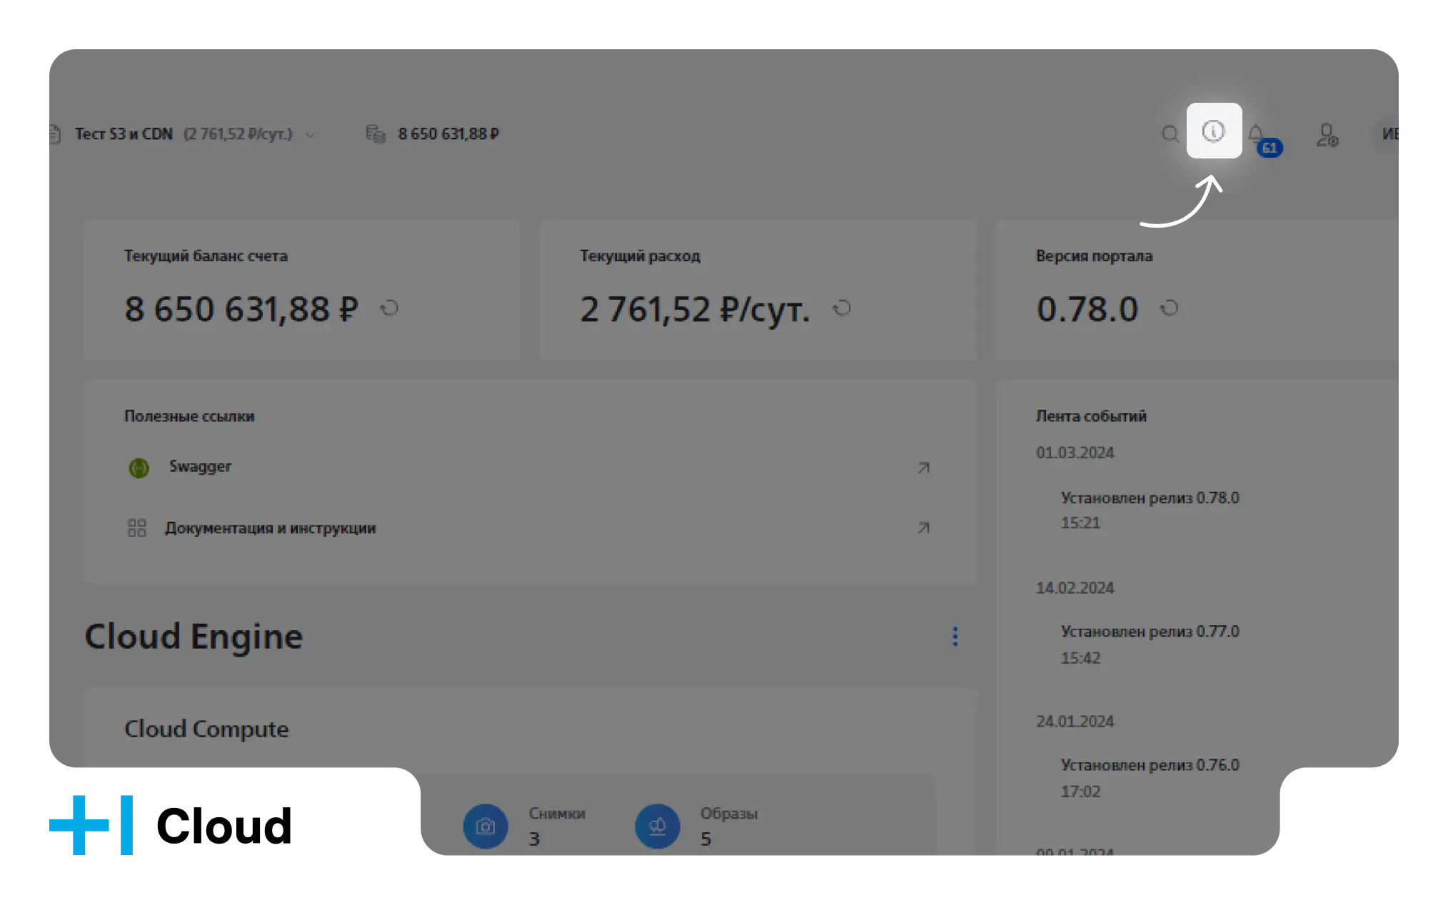
Task: Click the date 24.01.2024
Action: 1075,721
